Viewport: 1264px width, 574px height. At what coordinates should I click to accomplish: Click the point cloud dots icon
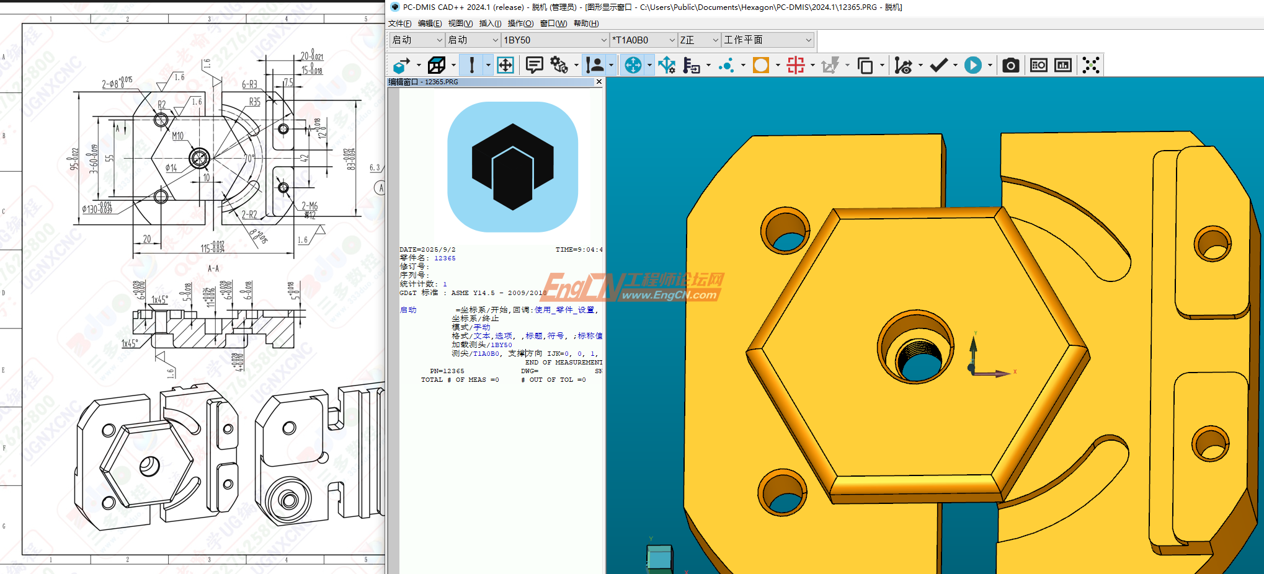[x=1091, y=65]
